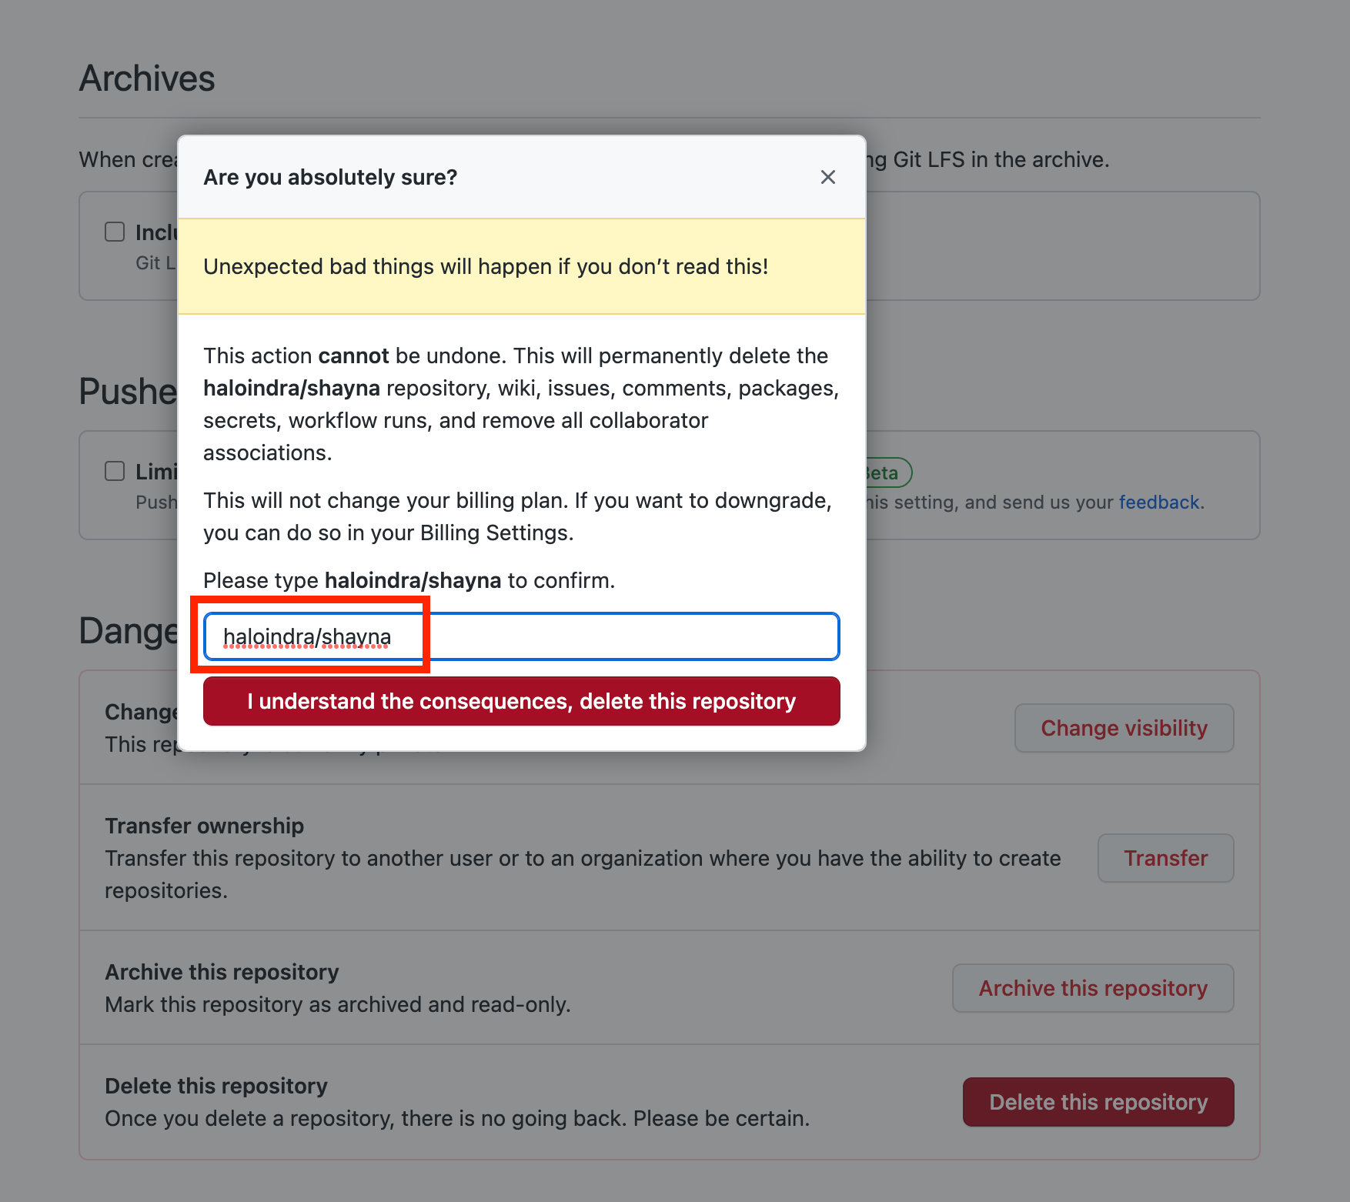Viewport: 1350px width, 1202px height.
Task: Click the green Beta badge
Action: tap(887, 472)
